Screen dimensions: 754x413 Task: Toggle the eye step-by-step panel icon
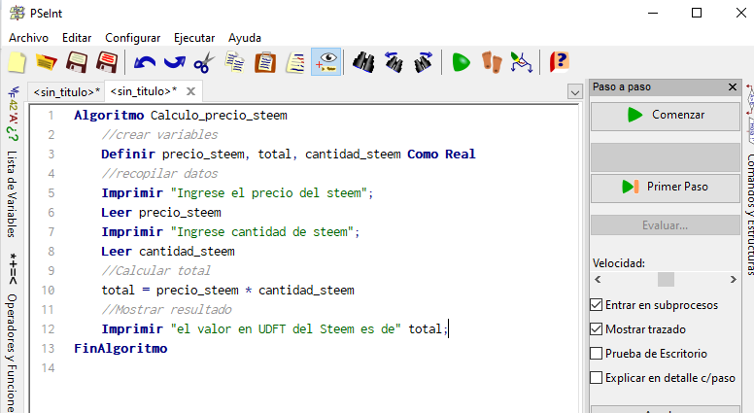(326, 62)
